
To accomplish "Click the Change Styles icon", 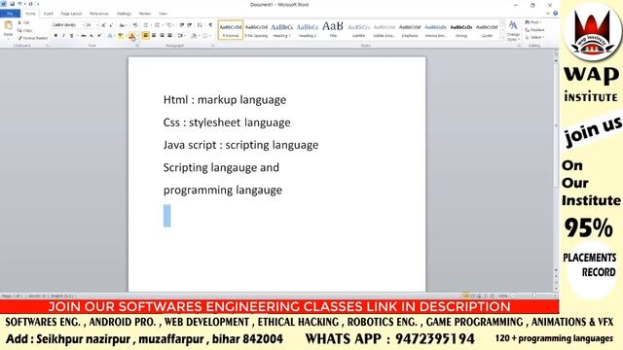I will click(x=513, y=30).
